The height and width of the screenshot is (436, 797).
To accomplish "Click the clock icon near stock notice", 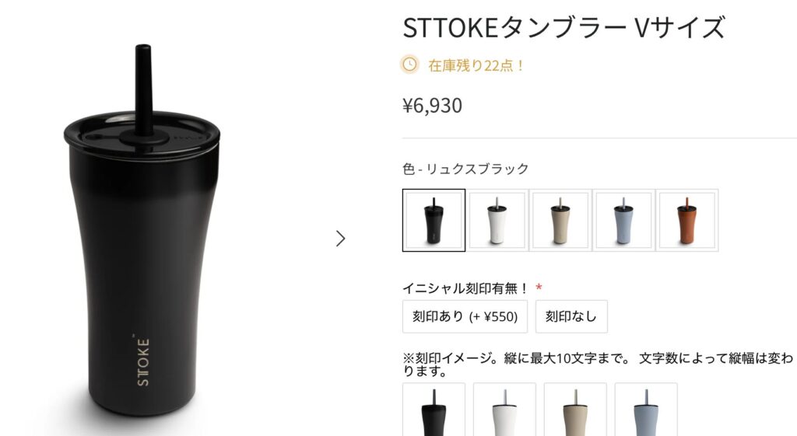I will coord(409,65).
